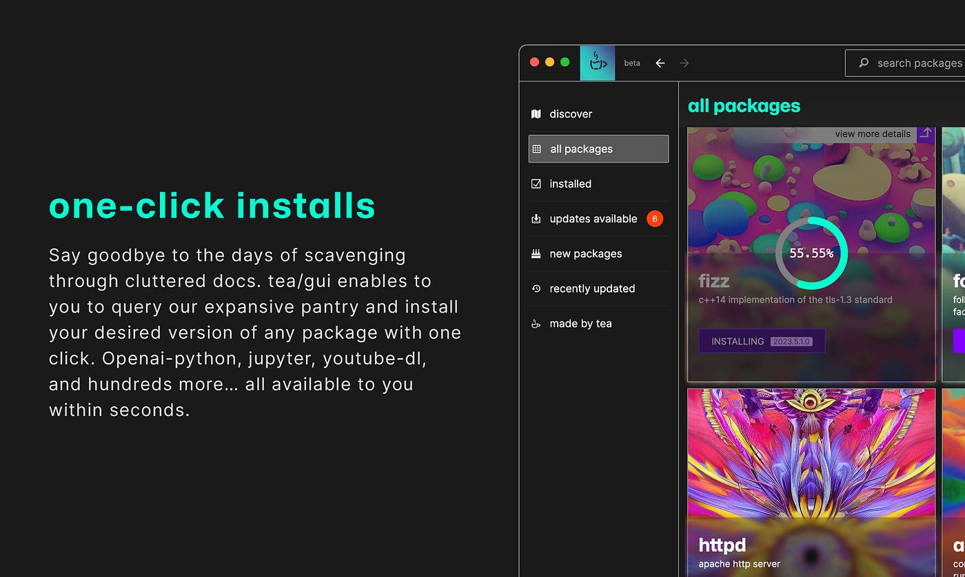
Task: Go back with the left arrow
Action: [x=660, y=63]
